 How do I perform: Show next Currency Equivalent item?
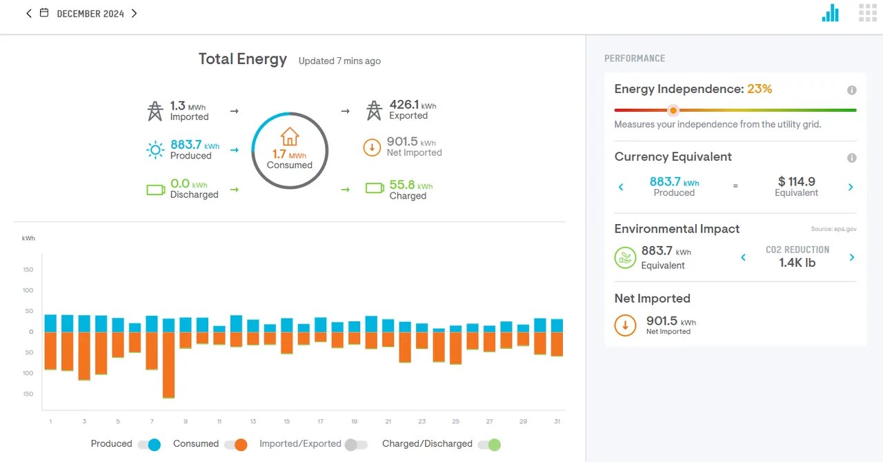click(x=851, y=187)
